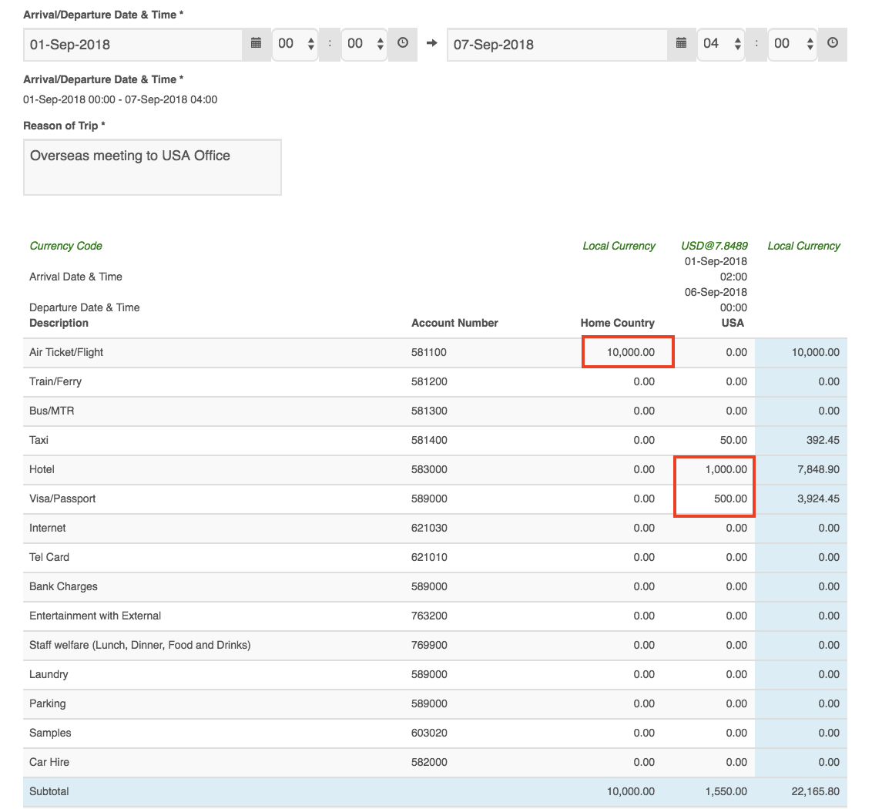872x809 pixels.
Task: Click Local Currency header above Home Country
Action: coord(619,246)
